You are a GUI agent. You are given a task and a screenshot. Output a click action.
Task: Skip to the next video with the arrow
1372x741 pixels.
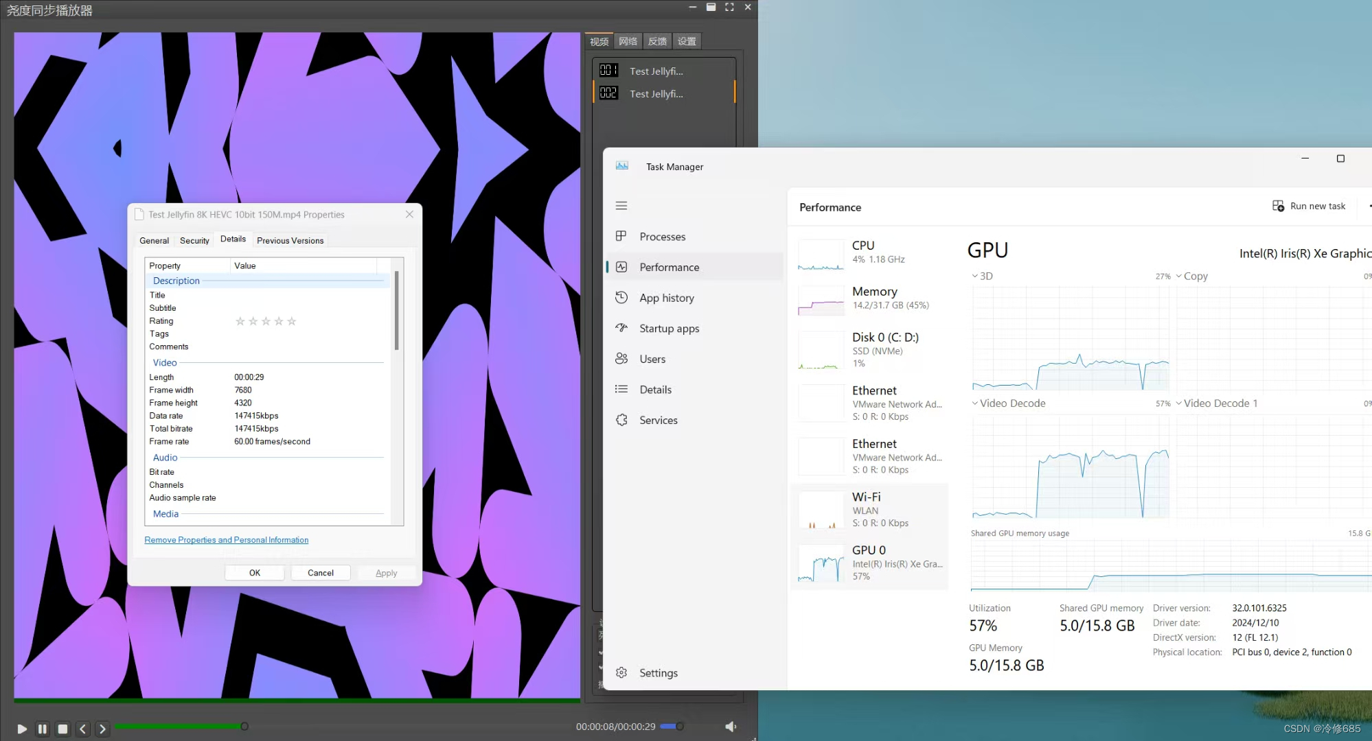(102, 729)
